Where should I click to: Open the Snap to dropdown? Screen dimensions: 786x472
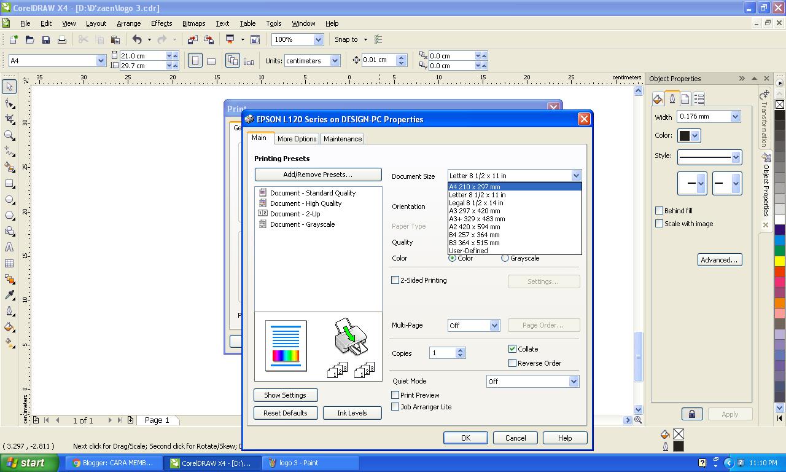365,39
